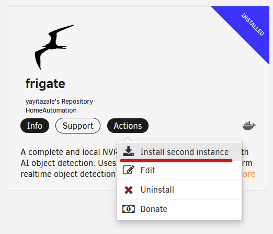Choose Uninstall from the Actions menu

179,190
